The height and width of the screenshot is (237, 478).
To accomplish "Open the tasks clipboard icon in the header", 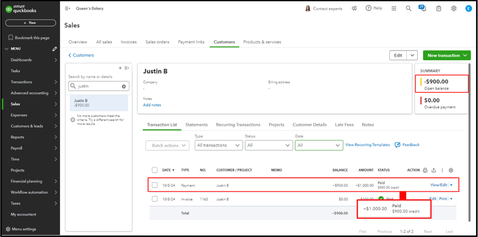I will 438,9.
